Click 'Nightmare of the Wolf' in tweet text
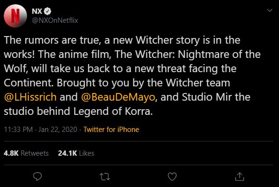 point(219,54)
